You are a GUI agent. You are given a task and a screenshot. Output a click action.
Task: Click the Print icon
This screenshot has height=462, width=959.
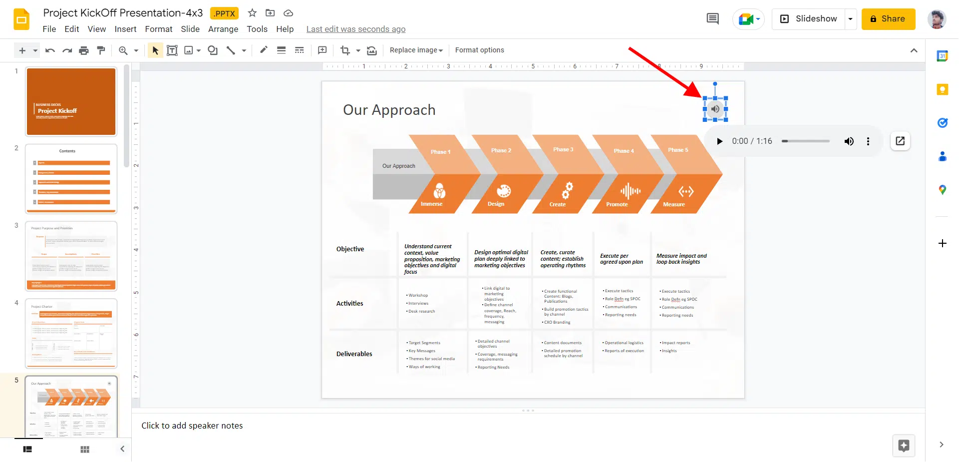pos(84,50)
